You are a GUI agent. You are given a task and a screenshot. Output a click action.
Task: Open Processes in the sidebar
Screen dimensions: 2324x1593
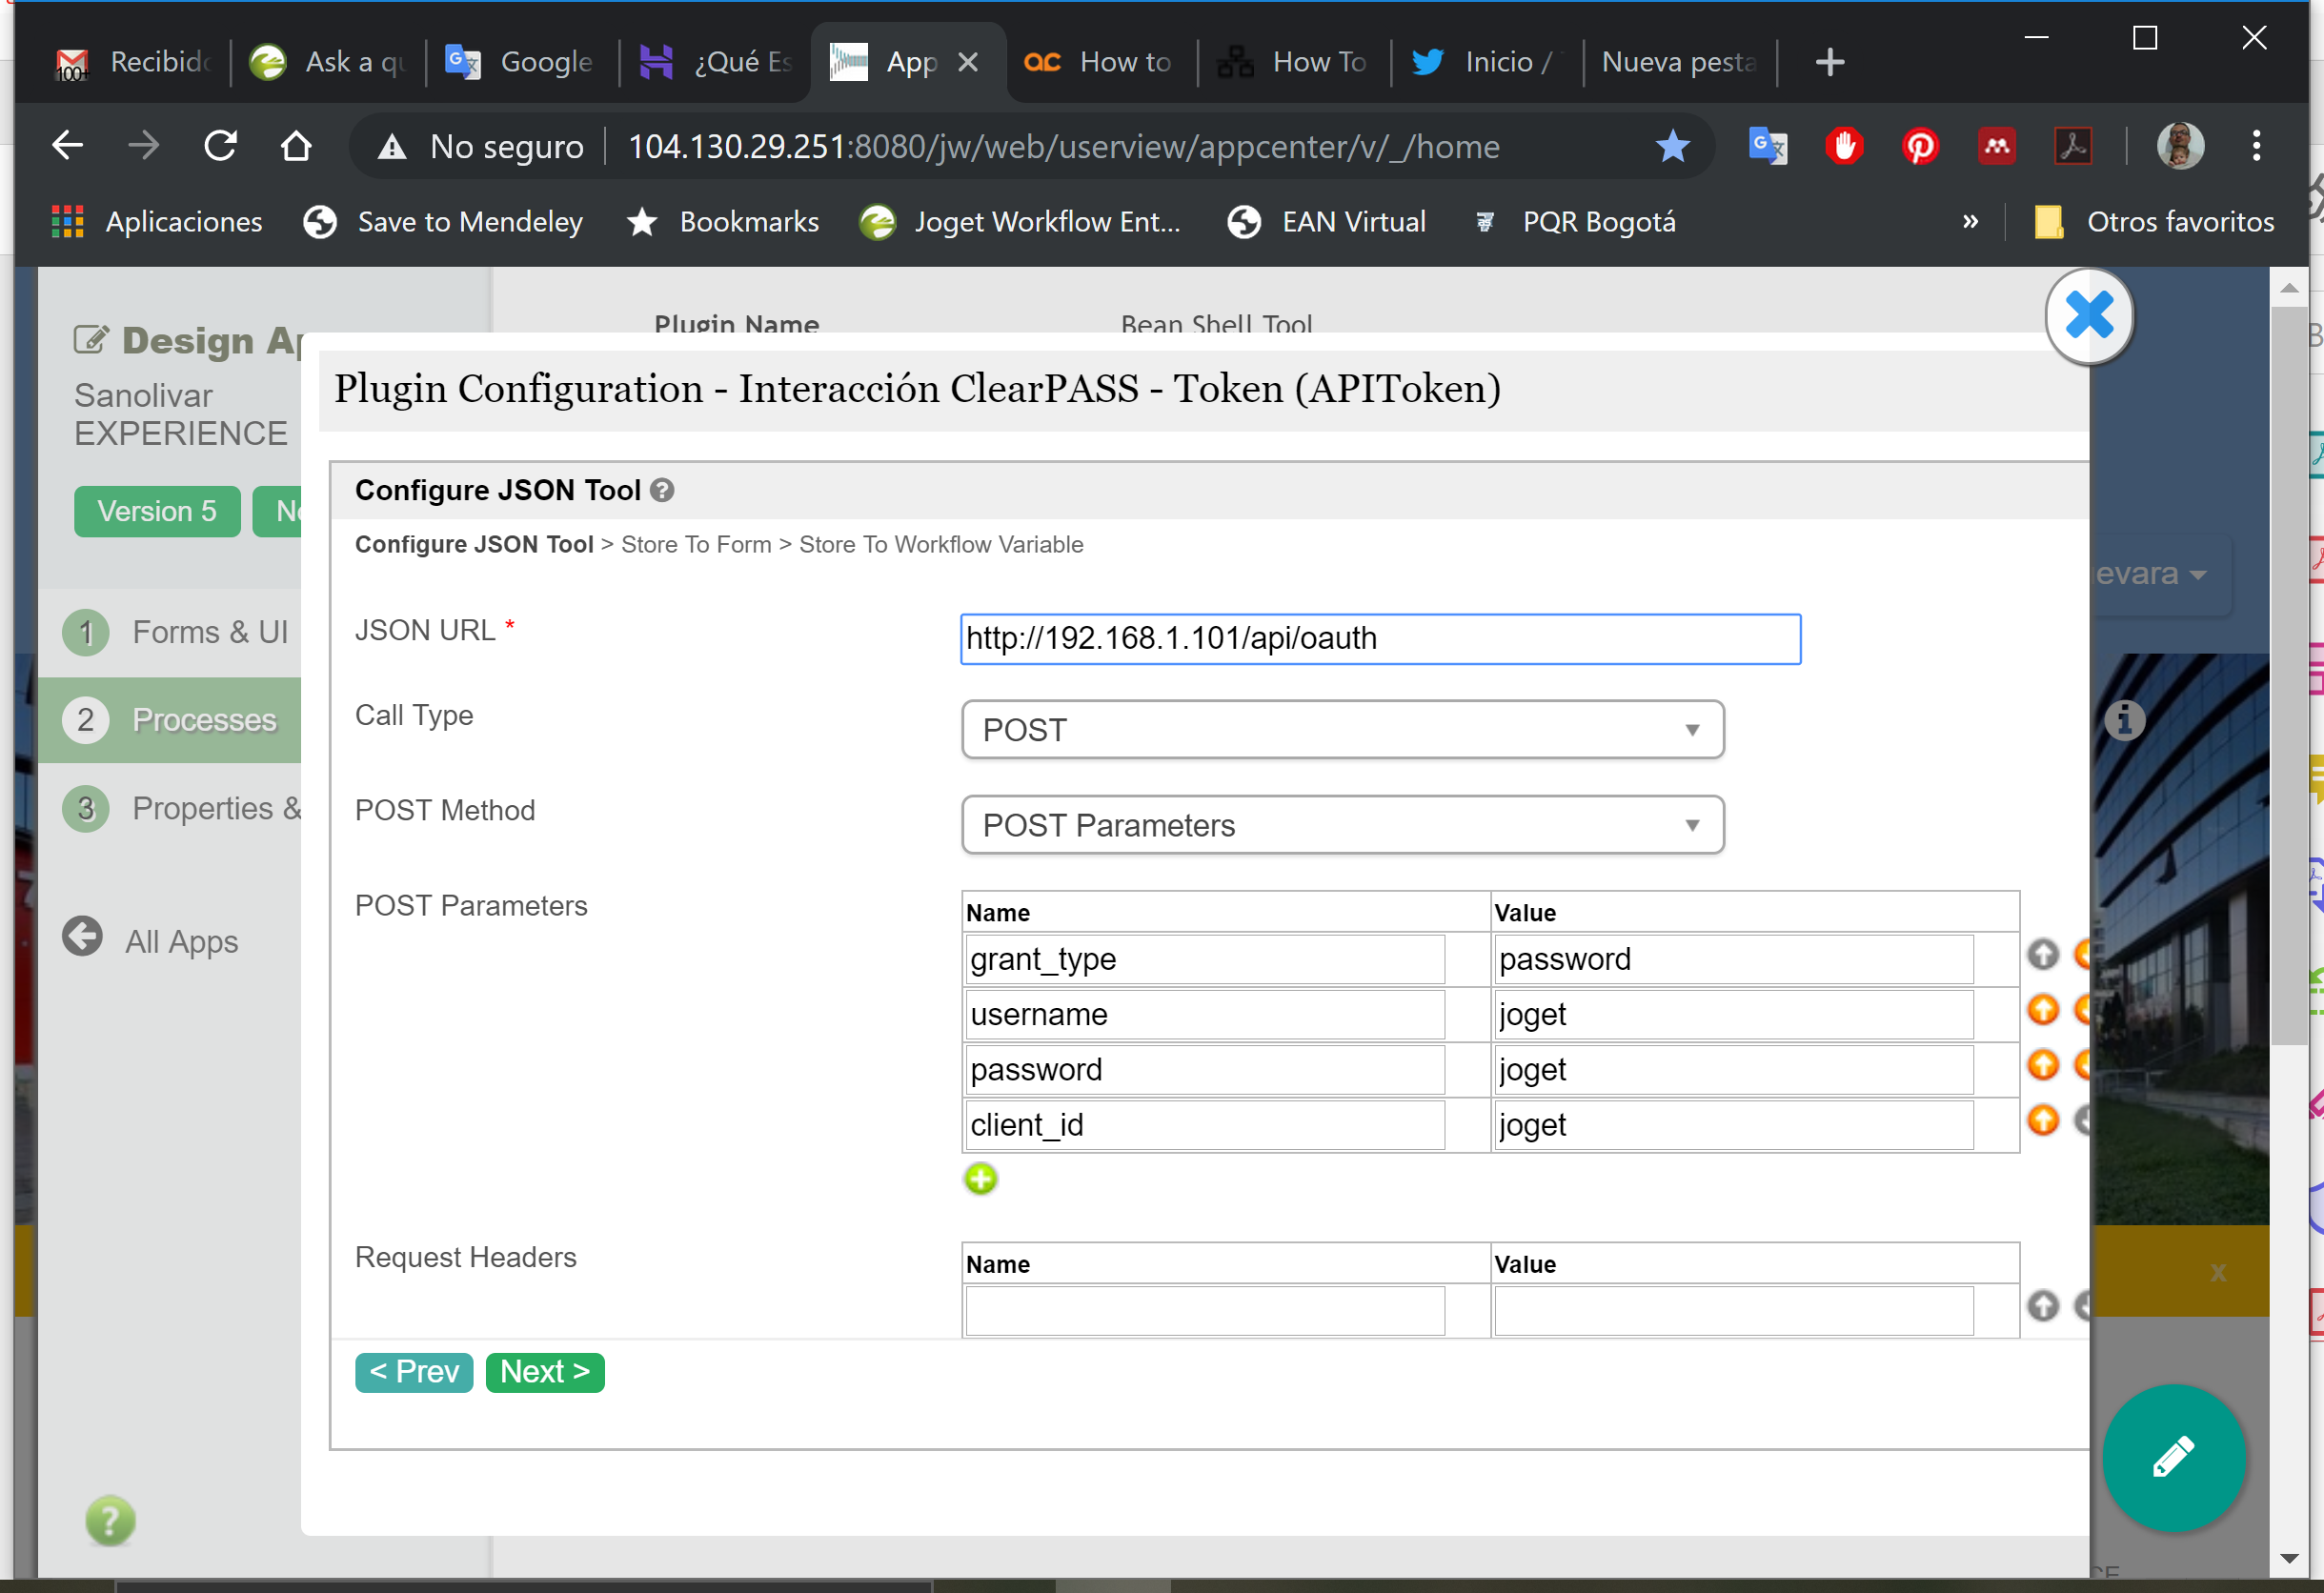[x=203, y=719]
